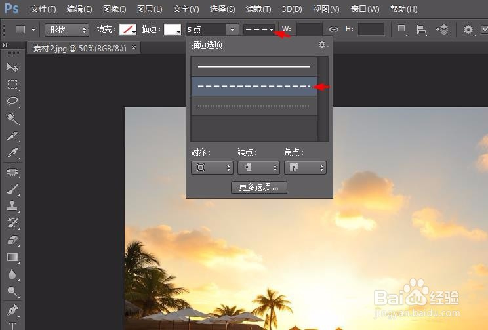488x330 pixels.
Task: Click the 更多选项... button
Action: [259, 187]
